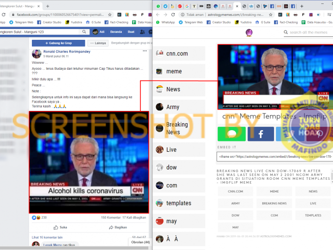Open Adi profile in Facebook header
The height and width of the screenshot is (250, 333).
pos(99,31)
